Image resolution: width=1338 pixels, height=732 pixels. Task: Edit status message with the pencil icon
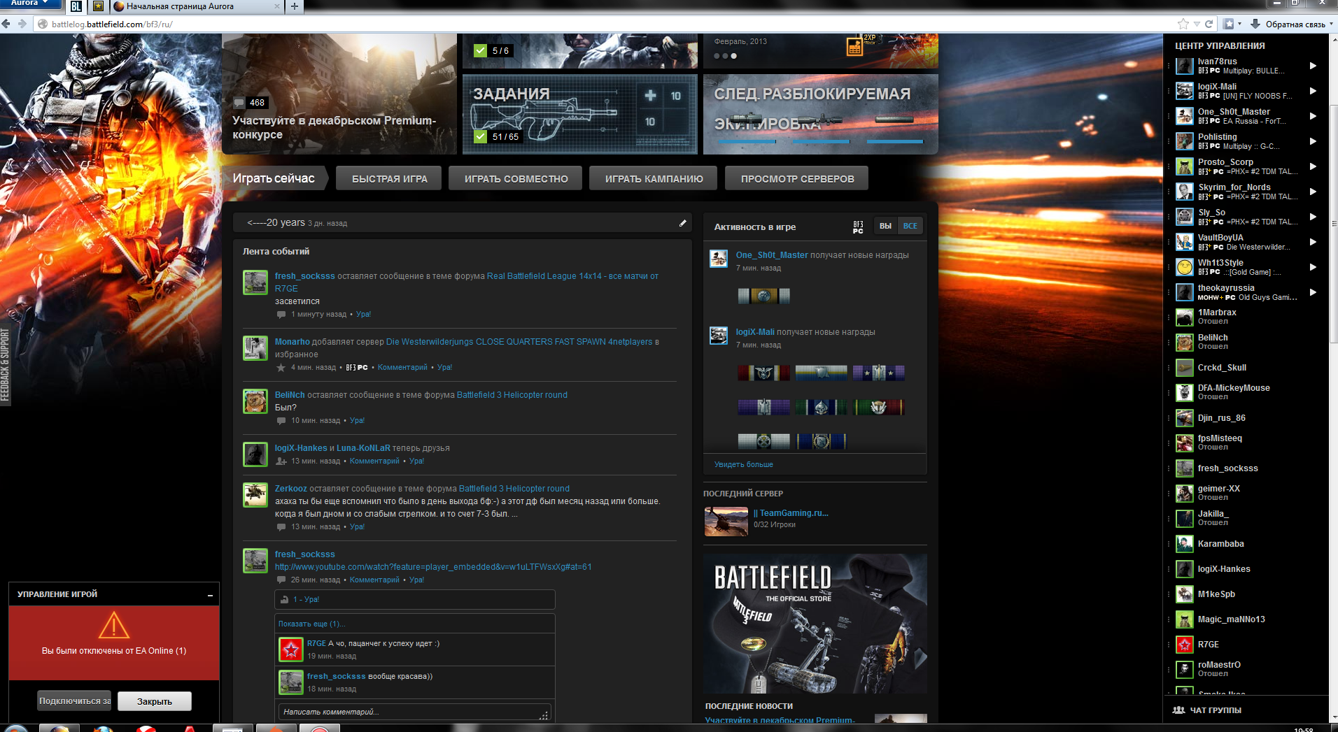point(682,223)
